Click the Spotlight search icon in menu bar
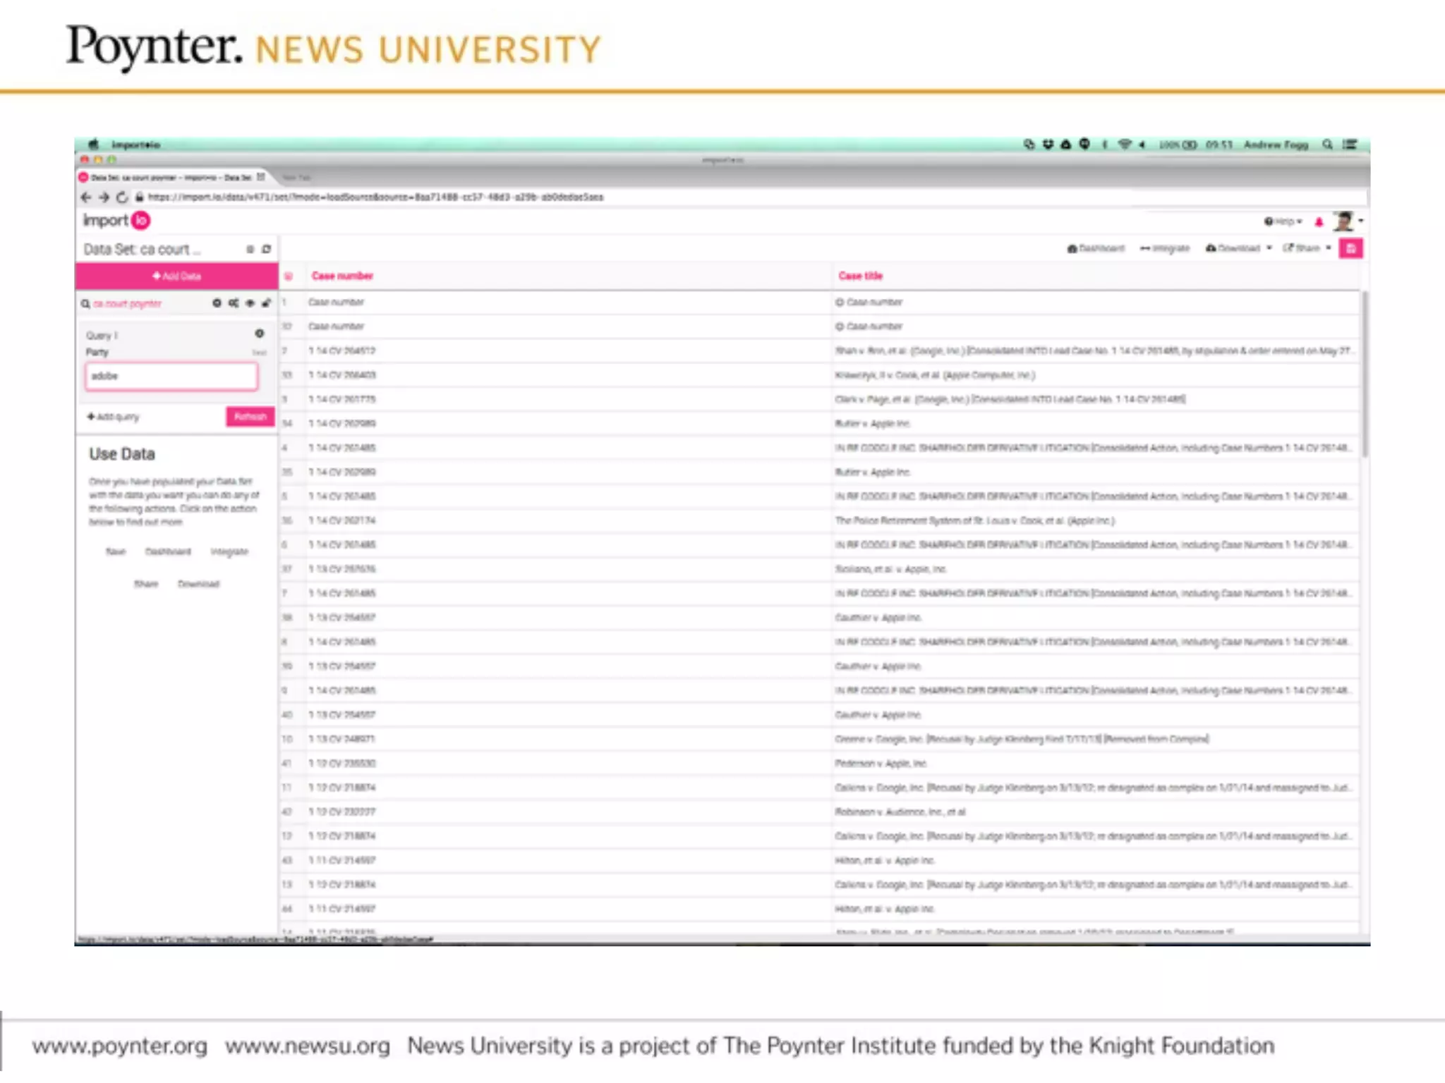The image size is (1445, 1083). 1327,145
